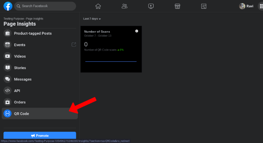Click the Videos play icon
Image resolution: width=263 pixels, height=143 pixels.
pos(7,56)
